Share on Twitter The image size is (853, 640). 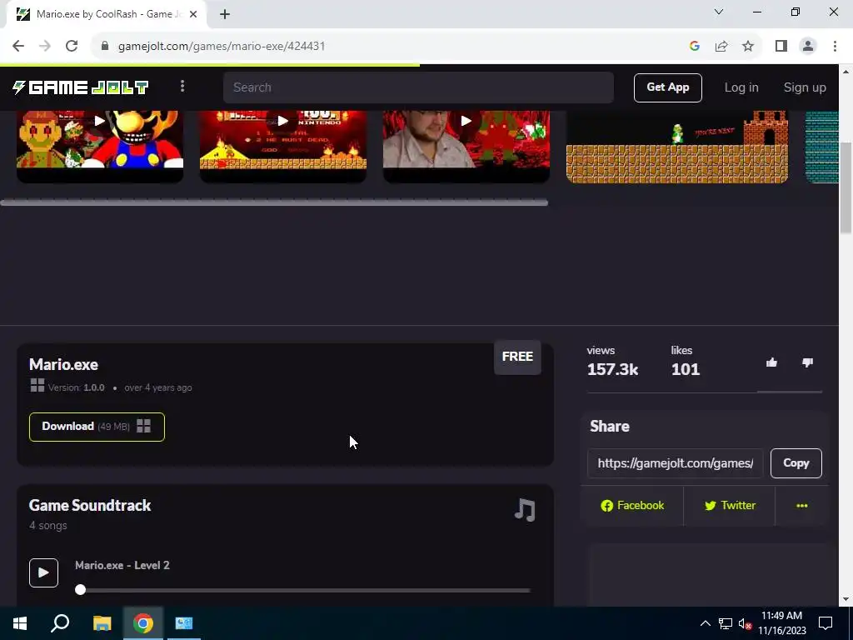[x=730, y=506]
